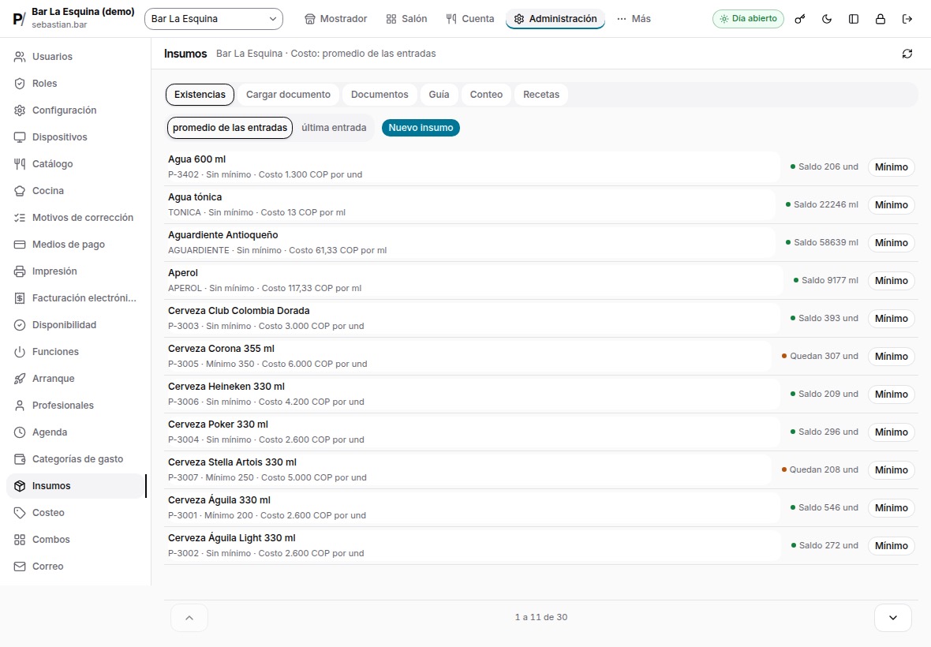Image resolution: width=931 pixels, height=647 pixels.
Task: Click the Saldo 22246 ml balance
Action: (x=822, y=205)
